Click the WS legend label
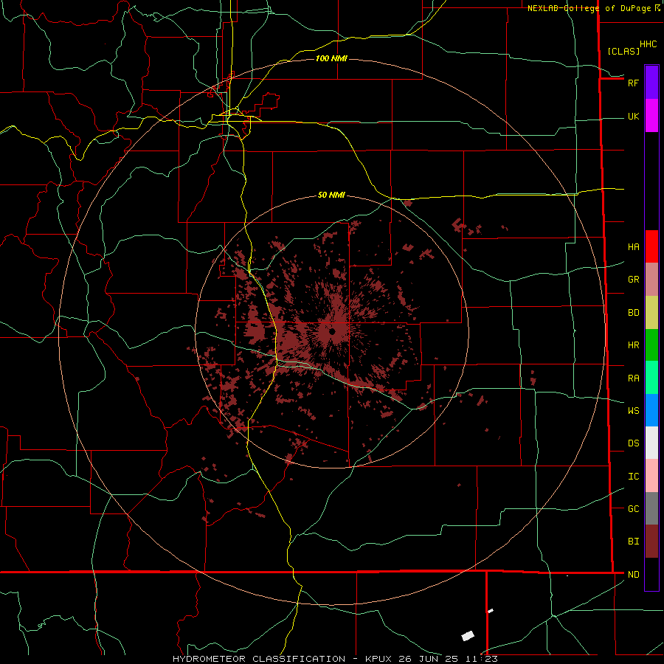The width and height of the screenshot is (664, 664). click(x=633, y=410)
